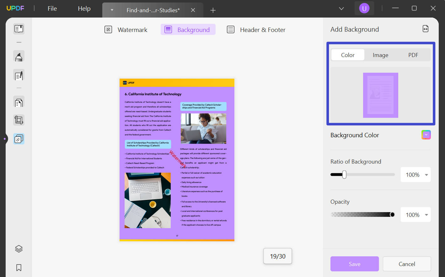This screenshot has width=445, height=277.
Task: Open the Layers icon in the sidebar
Action: 19,248
